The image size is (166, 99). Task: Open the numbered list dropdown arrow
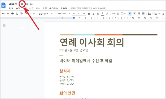point(159,14)
